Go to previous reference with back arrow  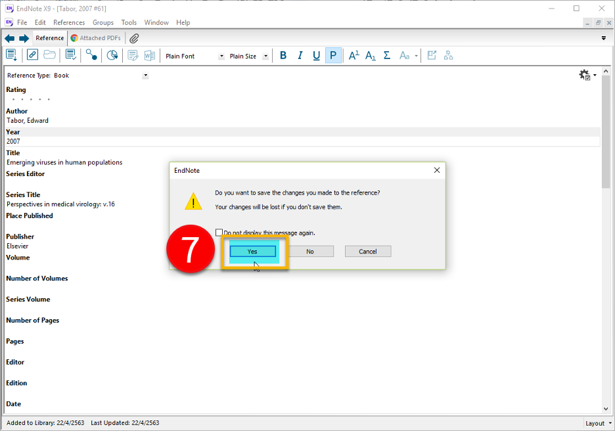(x=10, y=38)
